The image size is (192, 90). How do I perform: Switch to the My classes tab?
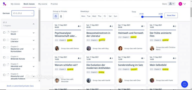[15, 4]
